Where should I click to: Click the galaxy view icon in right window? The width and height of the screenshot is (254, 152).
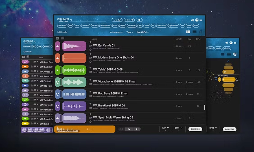pyautogui.click(x=235, y=54)
